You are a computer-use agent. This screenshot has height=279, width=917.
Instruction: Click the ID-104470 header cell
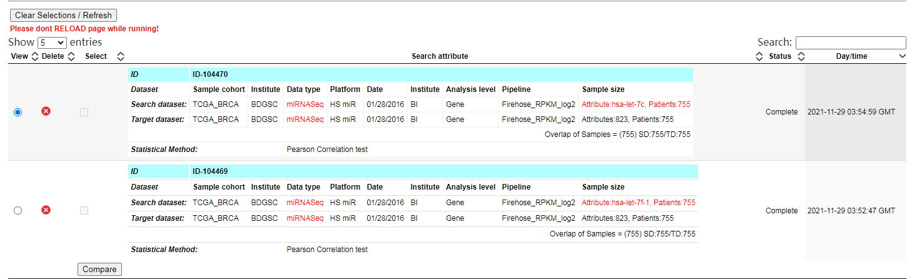pyautogui.click(x=442, y=74)
